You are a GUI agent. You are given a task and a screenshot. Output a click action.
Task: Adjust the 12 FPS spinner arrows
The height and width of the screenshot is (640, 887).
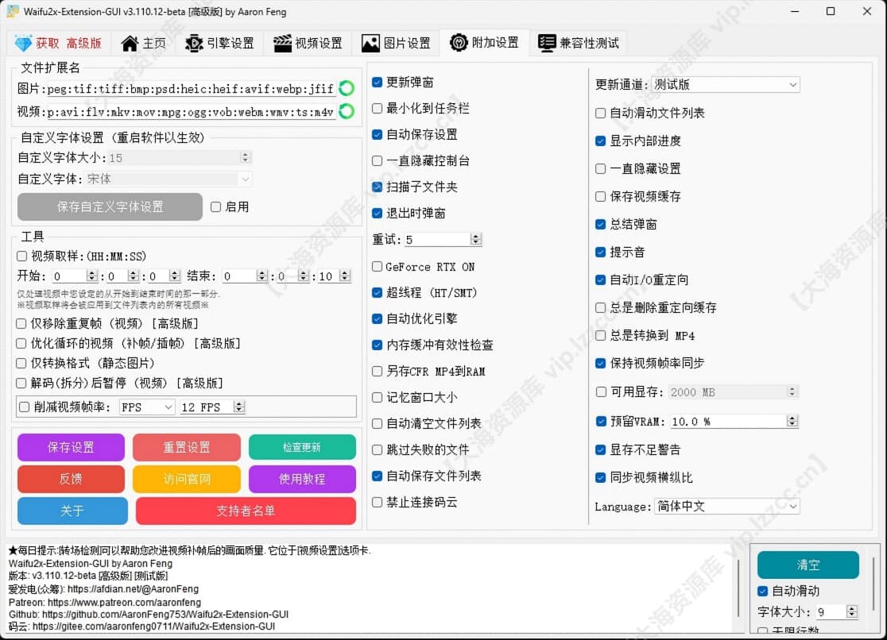(x=239, y=407)
